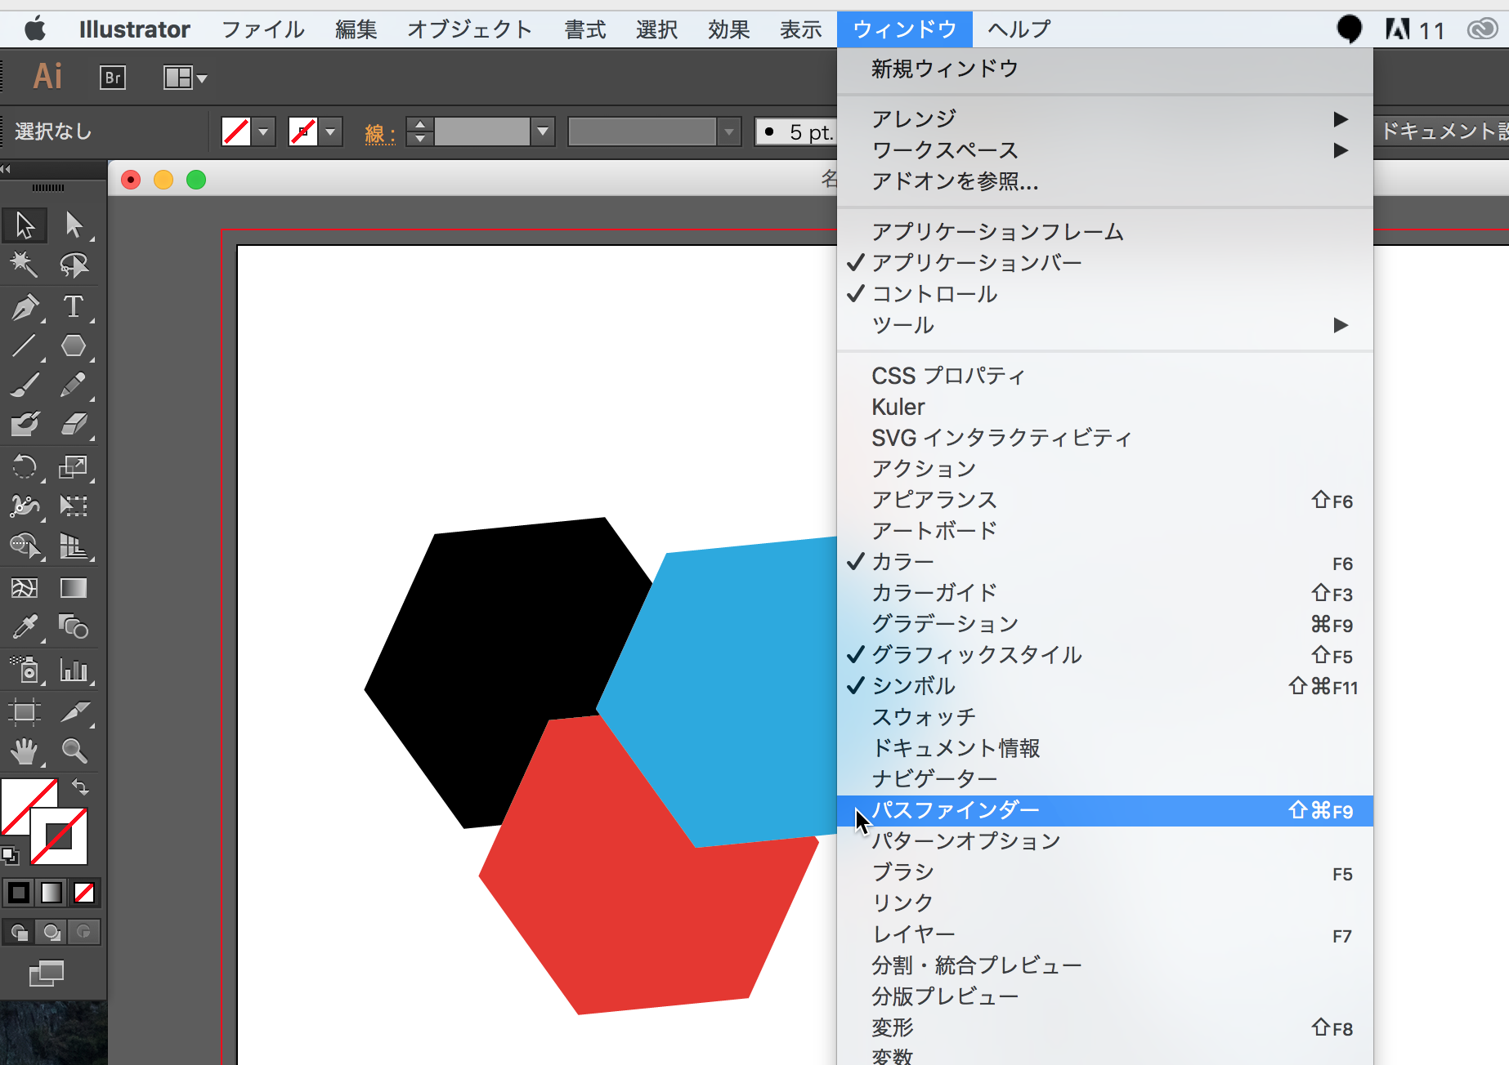The width and height of the screenshot is (1509, 1065).
Task: Select the Gradient tool
Action: coord(74,588)
